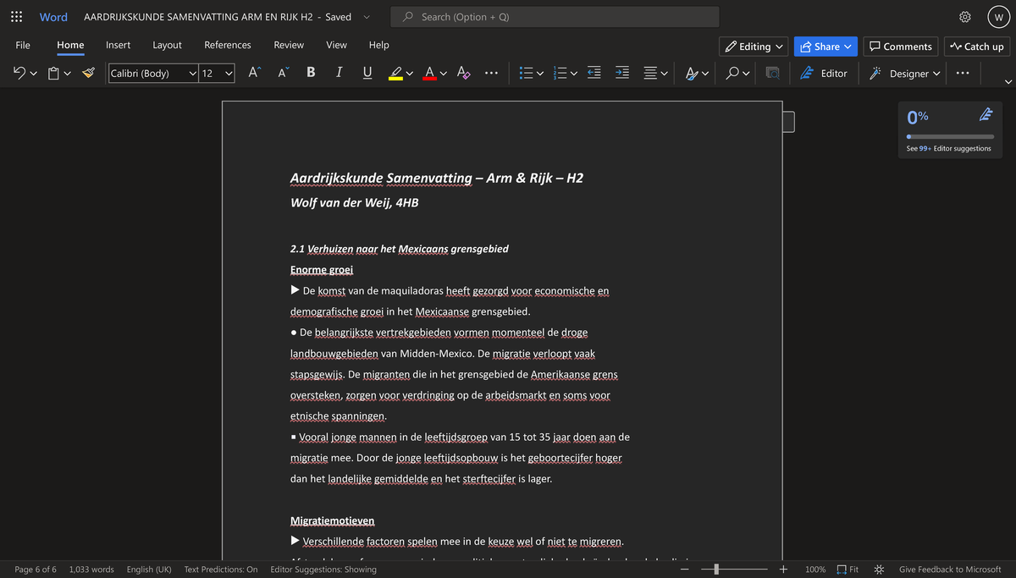Clear formatting with the eraser A icon

pos(462,74)
